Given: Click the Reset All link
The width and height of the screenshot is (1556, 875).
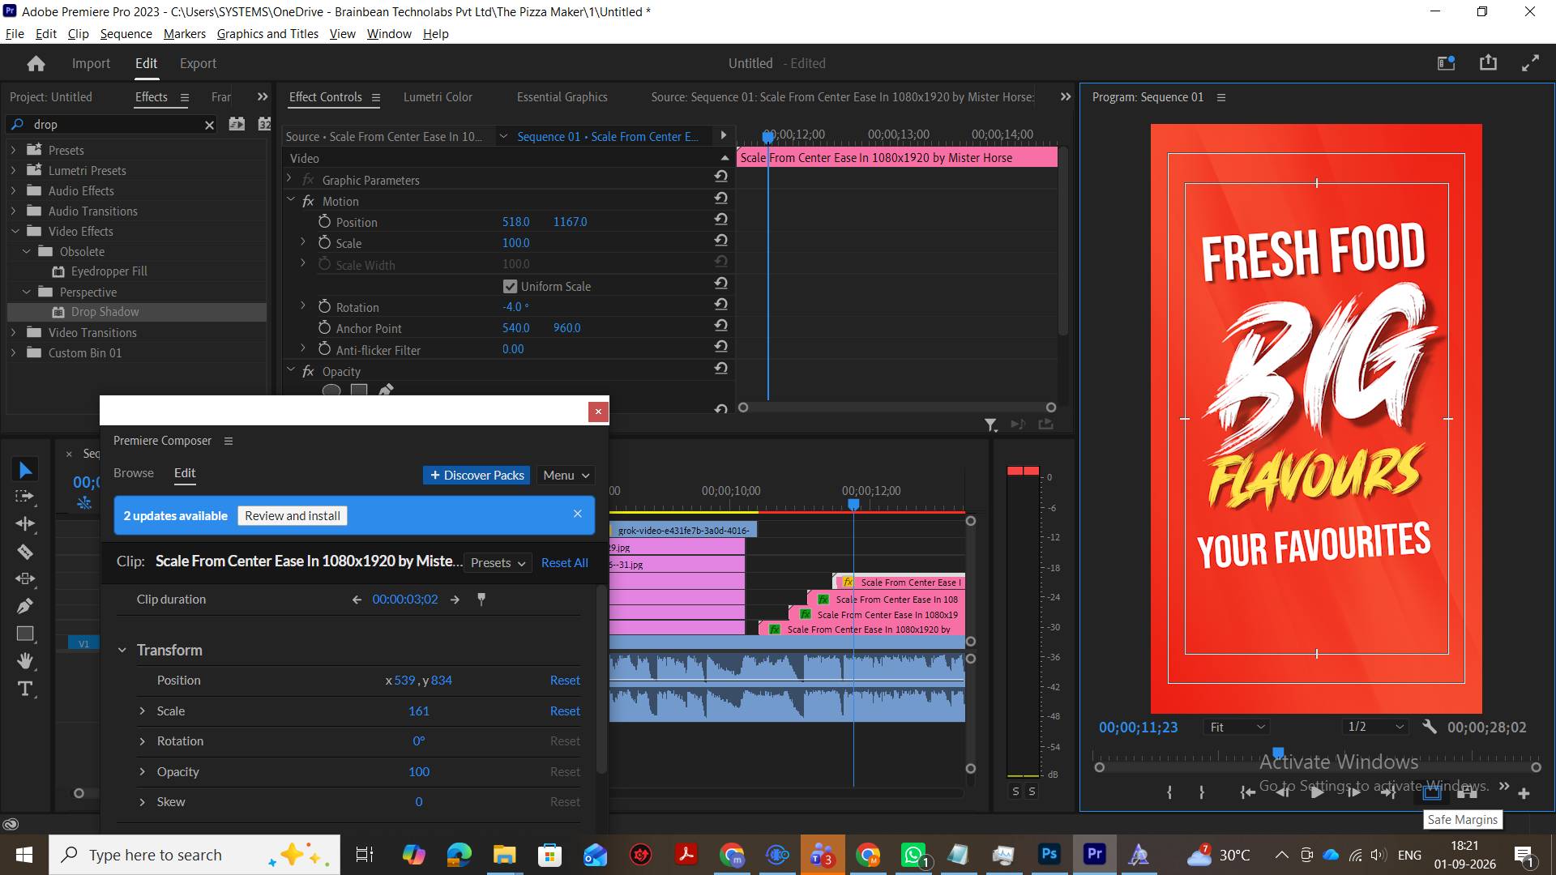Looking at the screenshot, I should pyautogui.click(x=564, y=562).
